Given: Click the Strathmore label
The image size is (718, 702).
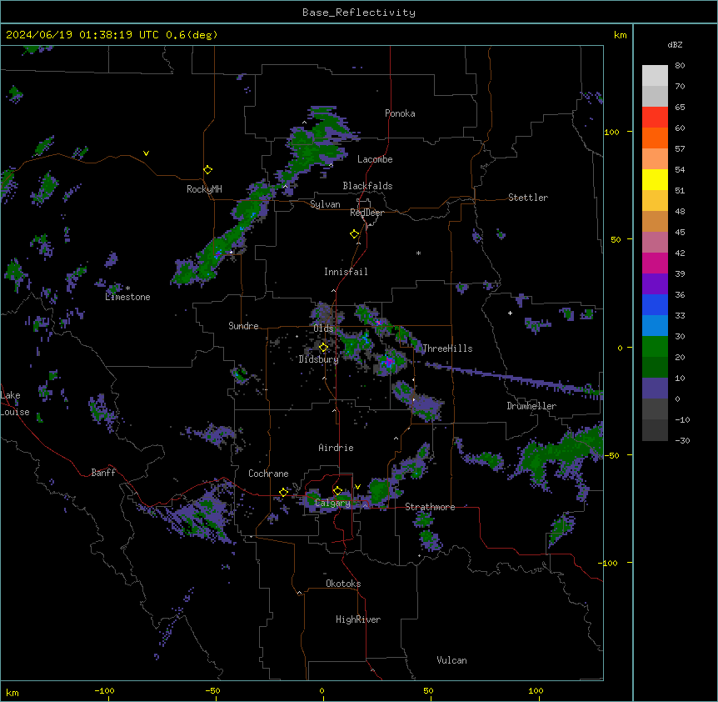Looking at the screenshot, I should click(430, 507).
